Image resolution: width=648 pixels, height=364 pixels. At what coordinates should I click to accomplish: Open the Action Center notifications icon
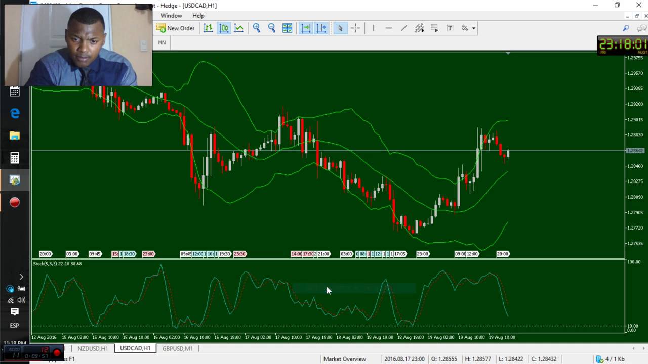[15, 312]
